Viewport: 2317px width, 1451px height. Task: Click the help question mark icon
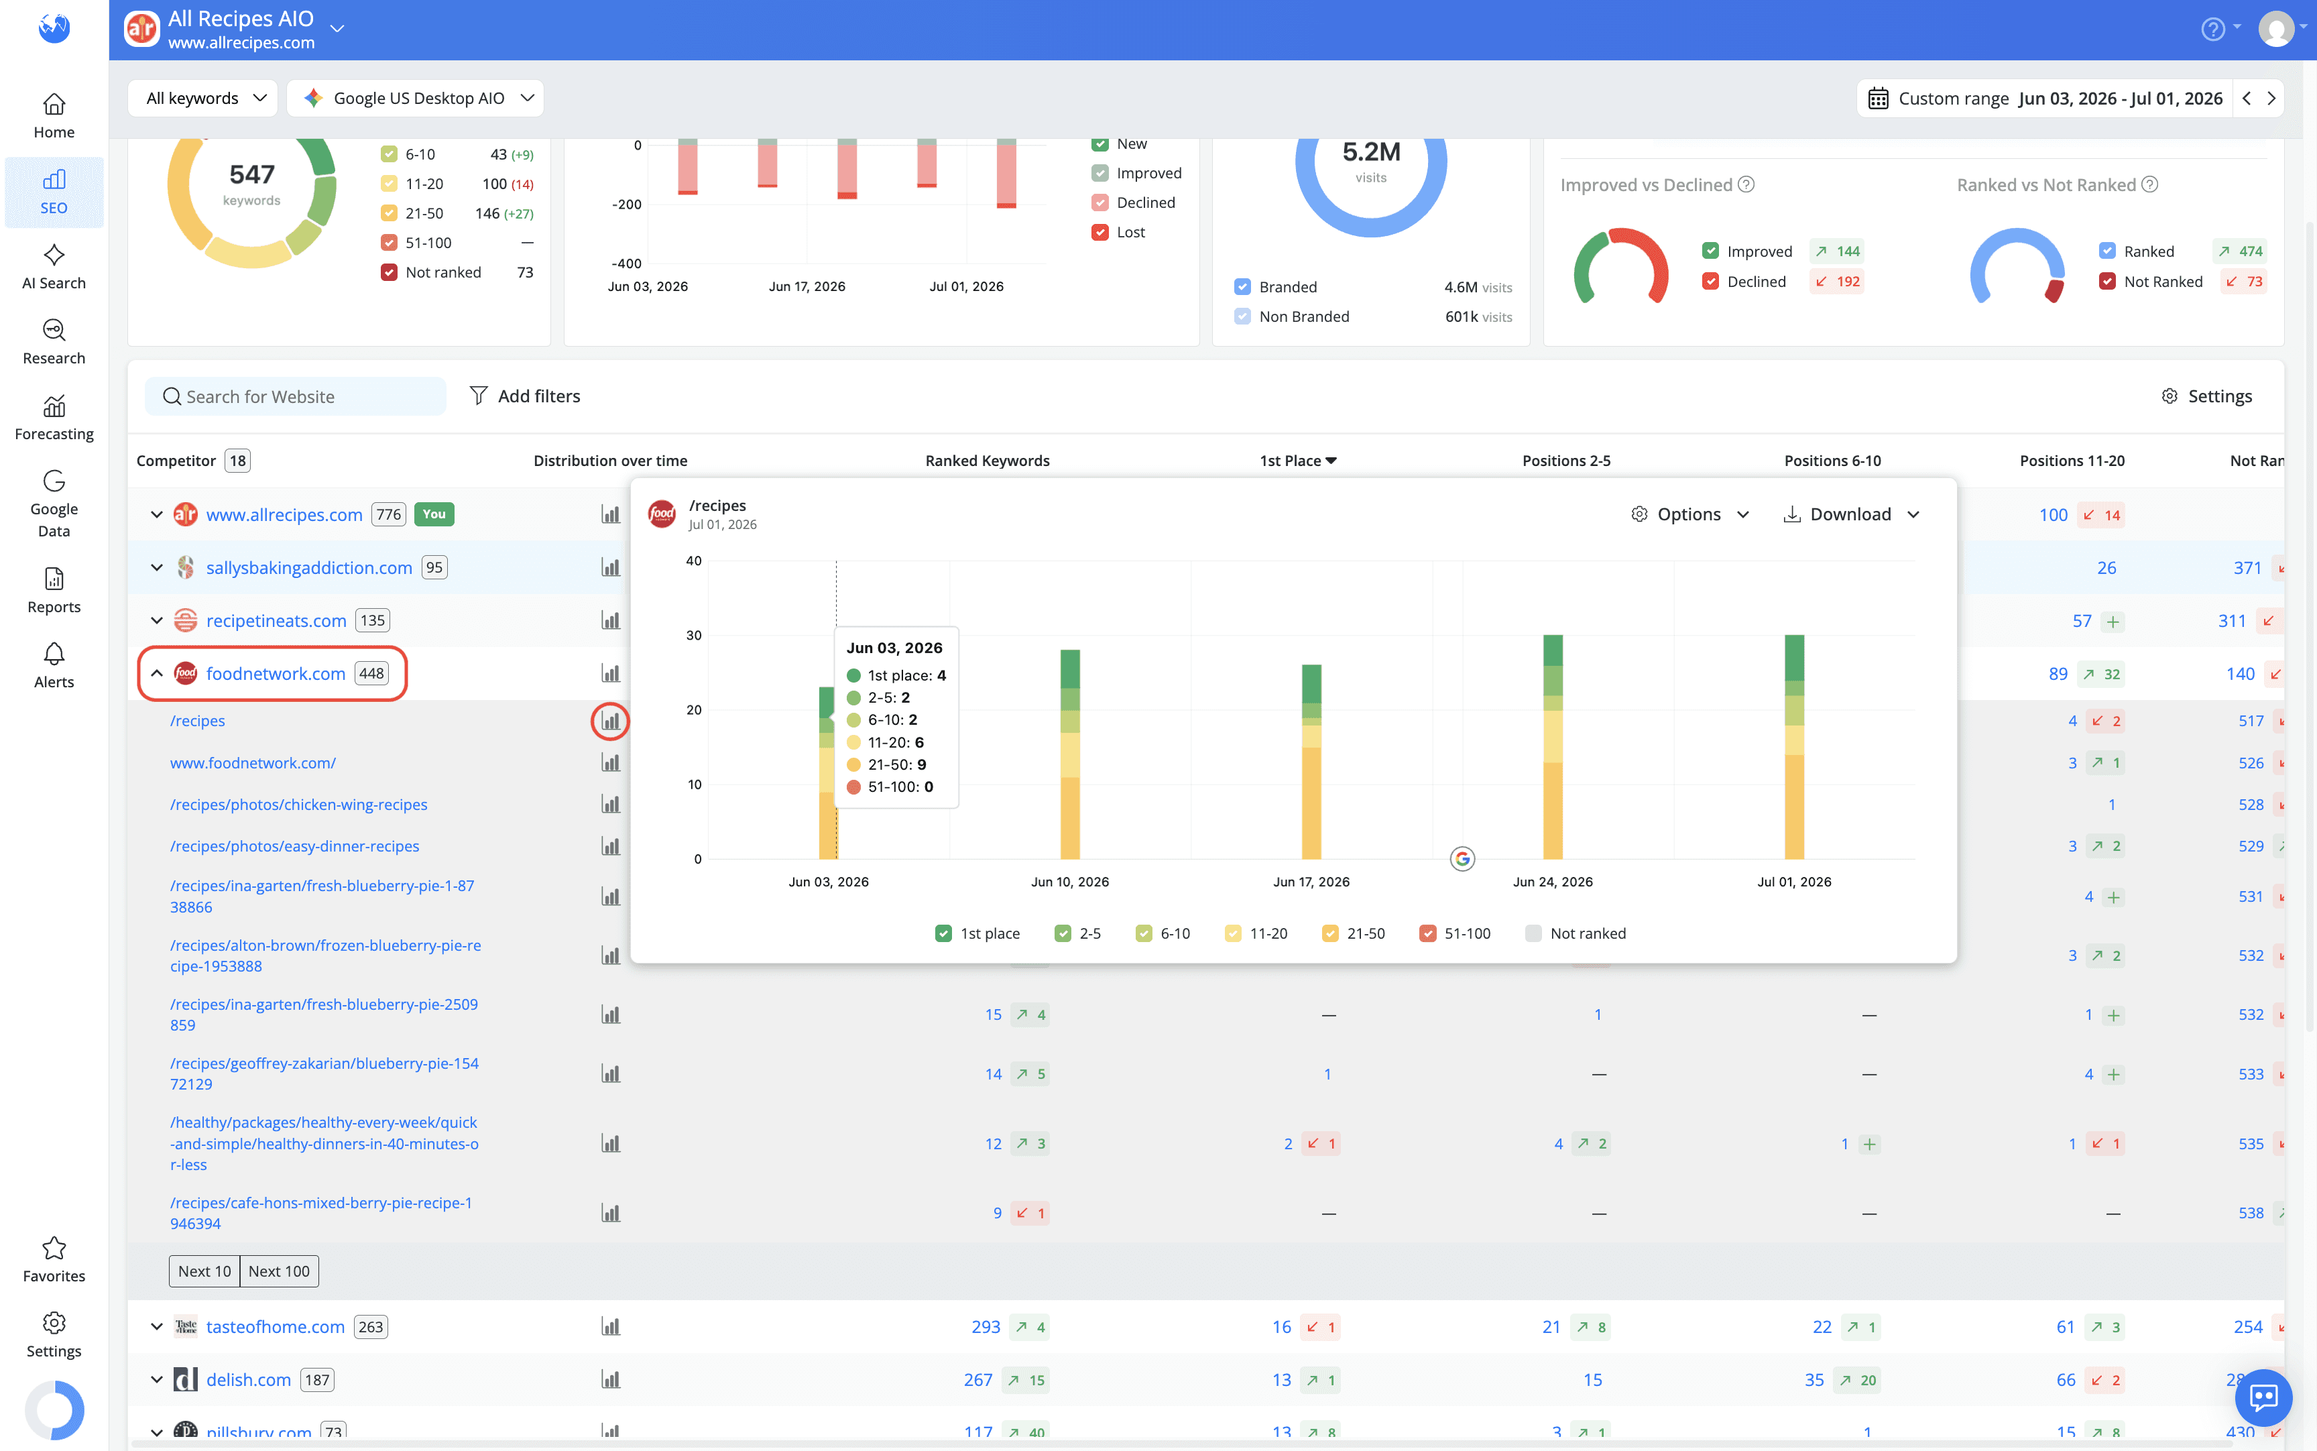click(2212, 29)
